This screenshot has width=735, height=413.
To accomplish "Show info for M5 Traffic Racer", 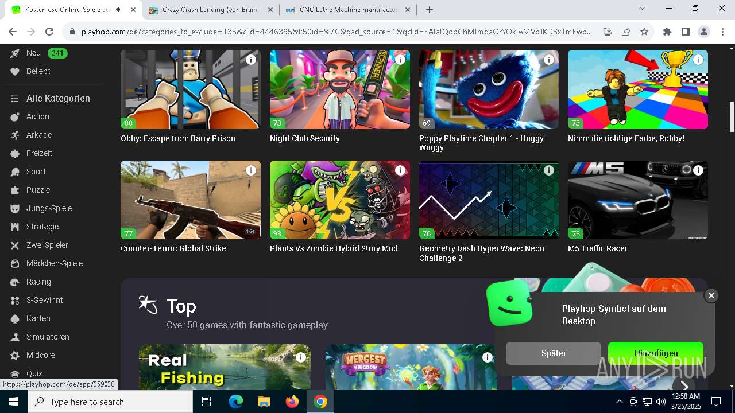I will click(698, 170).
